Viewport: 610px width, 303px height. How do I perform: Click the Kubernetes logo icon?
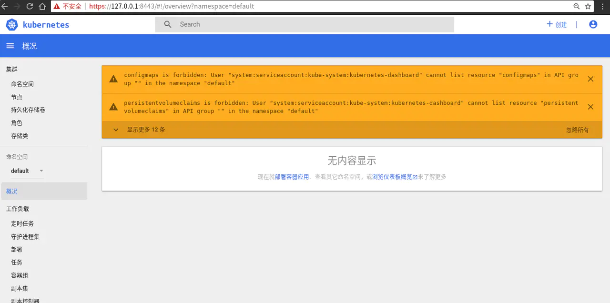12,25
